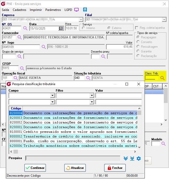
Task: Open the calendar picker in Data field
Action: coord(61,28)
